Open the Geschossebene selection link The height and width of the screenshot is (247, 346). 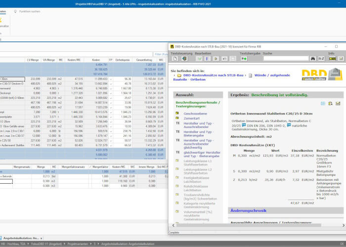195,114
